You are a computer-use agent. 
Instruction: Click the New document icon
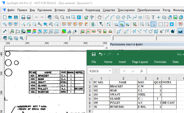5,17
